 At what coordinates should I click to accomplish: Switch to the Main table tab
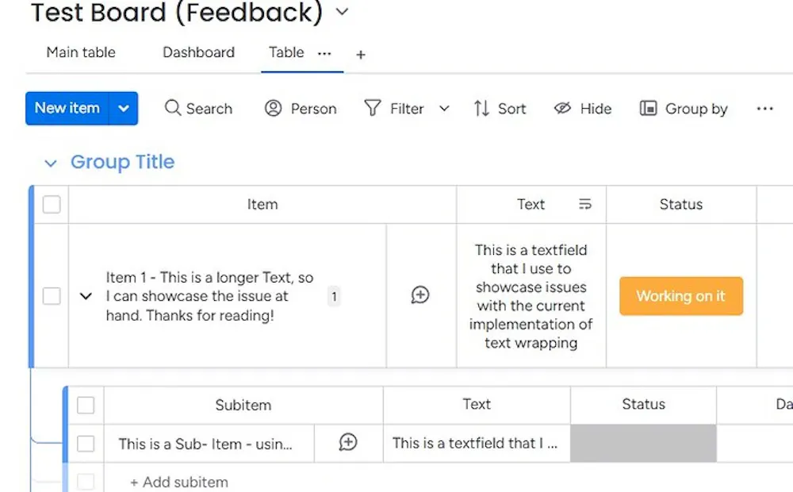click(x=81, y=52)
